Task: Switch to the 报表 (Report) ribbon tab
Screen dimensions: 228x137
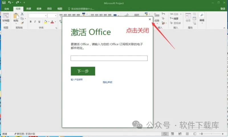Action: (x=39, y=9)
